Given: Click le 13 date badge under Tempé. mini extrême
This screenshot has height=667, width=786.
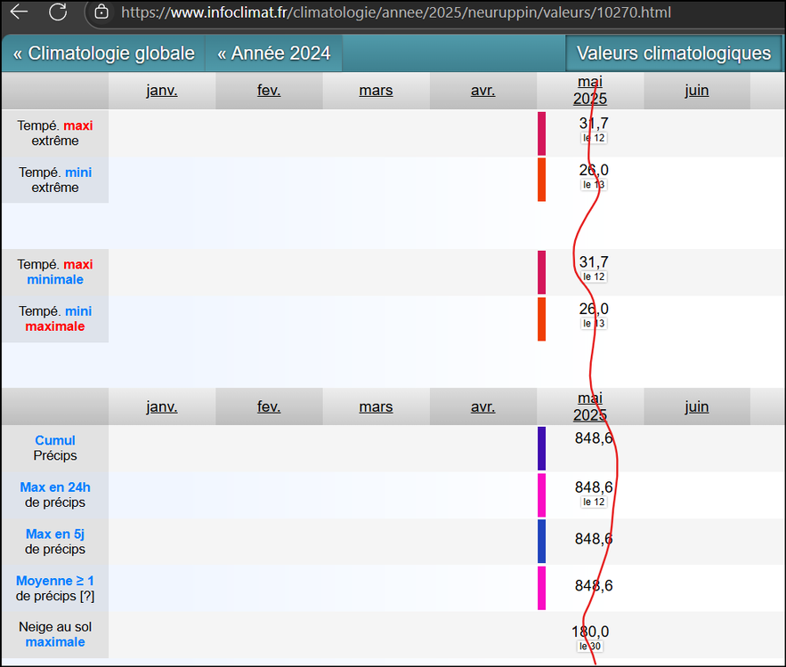Looking at the screenshot, I should (594, 185).
